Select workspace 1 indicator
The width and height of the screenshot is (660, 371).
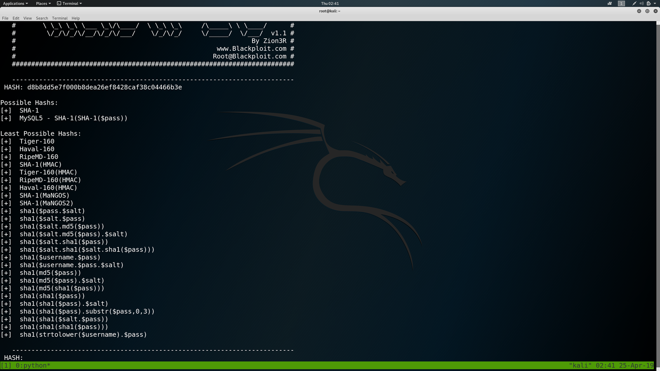coord(621,3)
